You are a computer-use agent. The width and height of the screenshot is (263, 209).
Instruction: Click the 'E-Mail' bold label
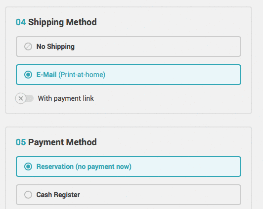pyautogui.click(x=46, y=75)
